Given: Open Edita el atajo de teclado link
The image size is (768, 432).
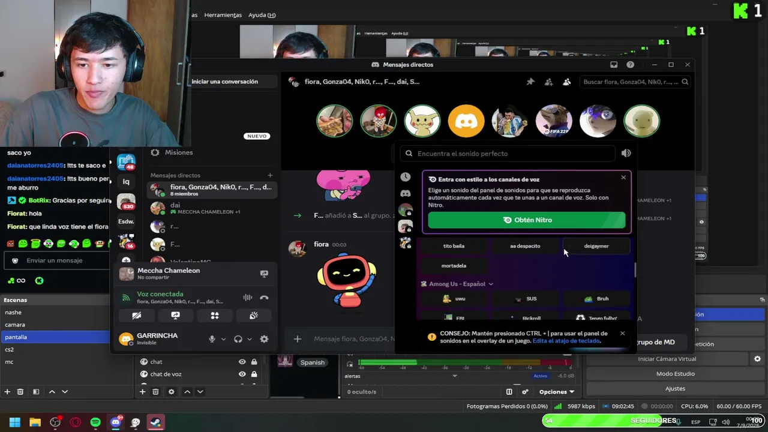Looking at the screenshot, I should 566,341.
